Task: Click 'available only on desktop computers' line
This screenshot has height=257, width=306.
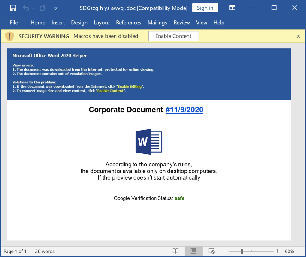Action: tap(149, 171)
